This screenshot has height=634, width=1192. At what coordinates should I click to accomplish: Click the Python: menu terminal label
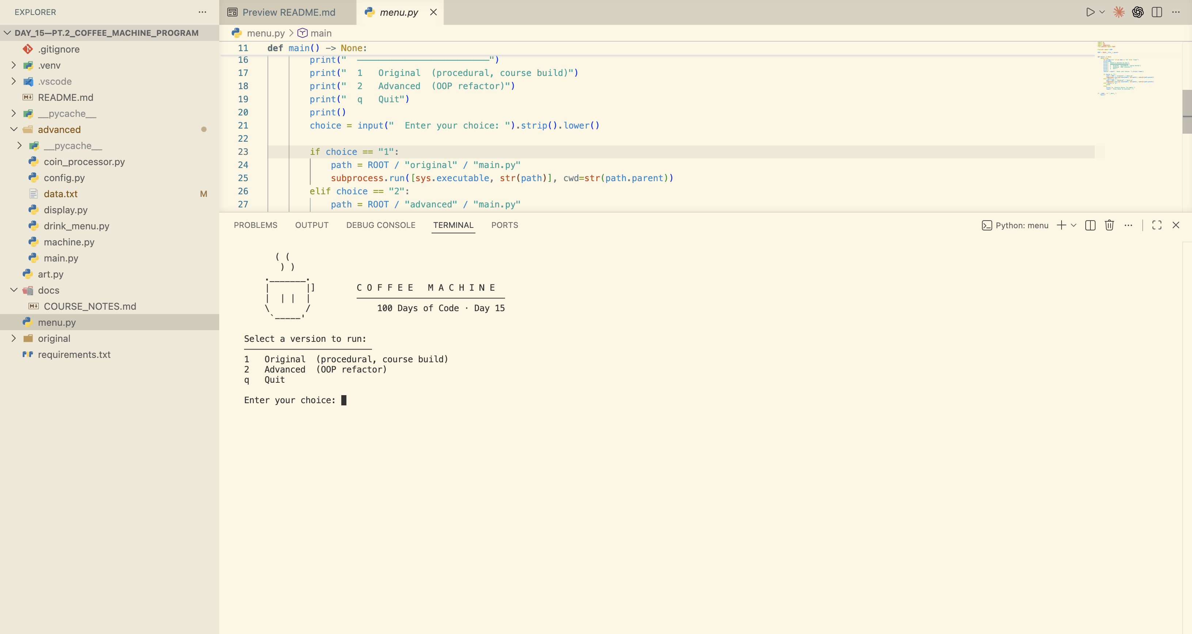(1015, 225)
